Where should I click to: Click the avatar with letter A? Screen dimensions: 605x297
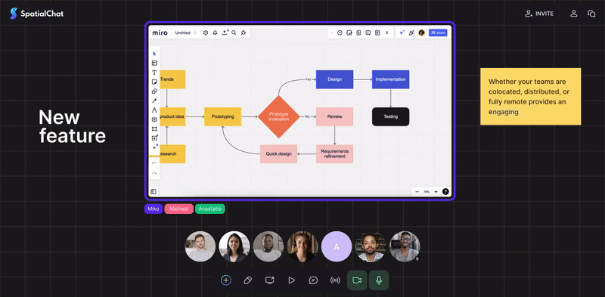coord(337,246)
